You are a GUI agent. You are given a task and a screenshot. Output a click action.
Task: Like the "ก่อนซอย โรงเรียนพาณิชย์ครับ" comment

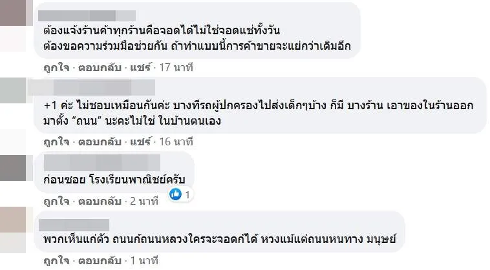click(x=47, y=202)
